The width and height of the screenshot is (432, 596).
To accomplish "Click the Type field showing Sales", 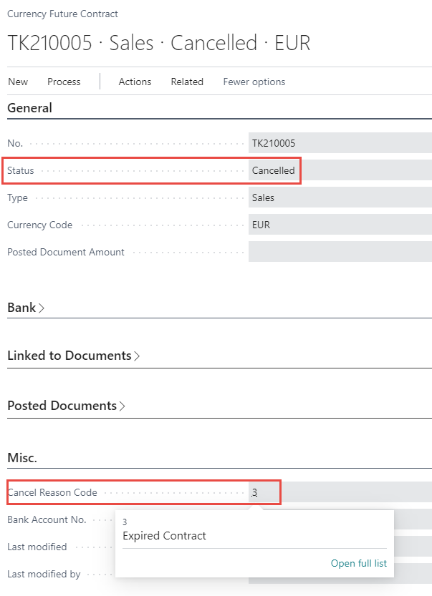I will click(x=340, y=197).
